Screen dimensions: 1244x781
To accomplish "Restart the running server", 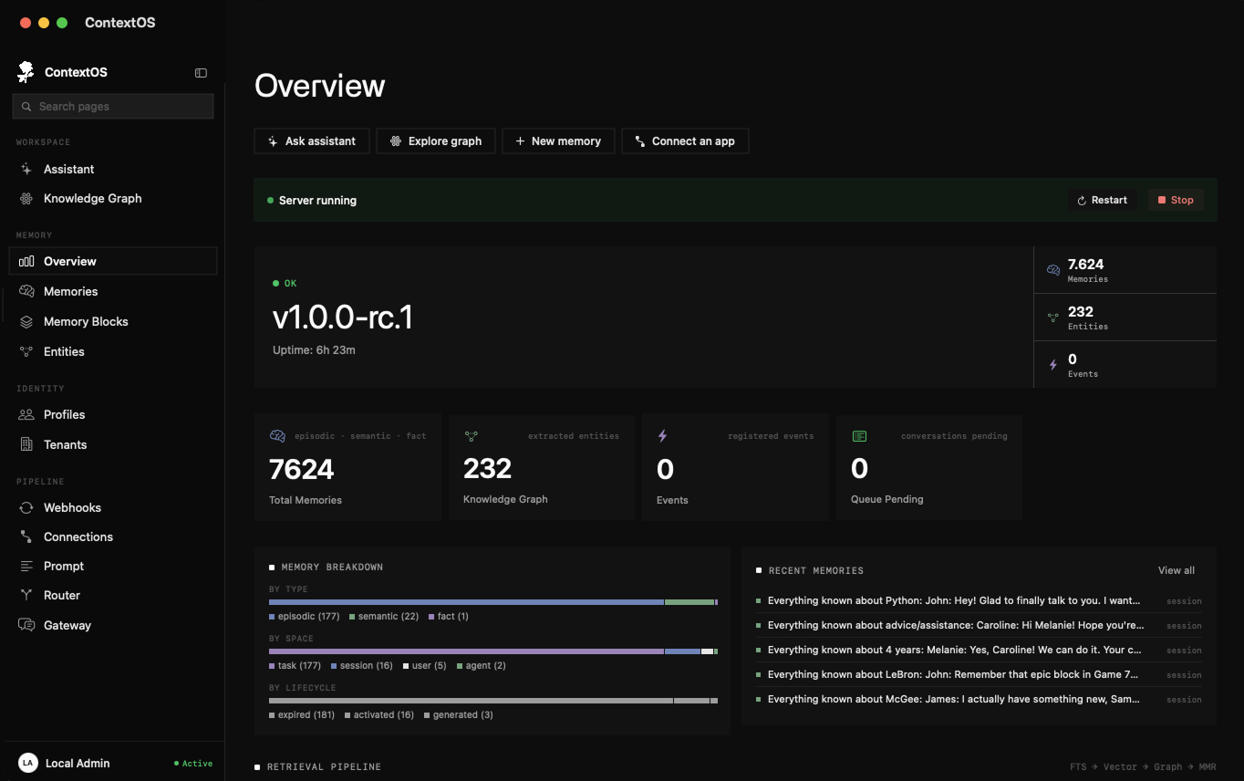I will (1103, 200).
